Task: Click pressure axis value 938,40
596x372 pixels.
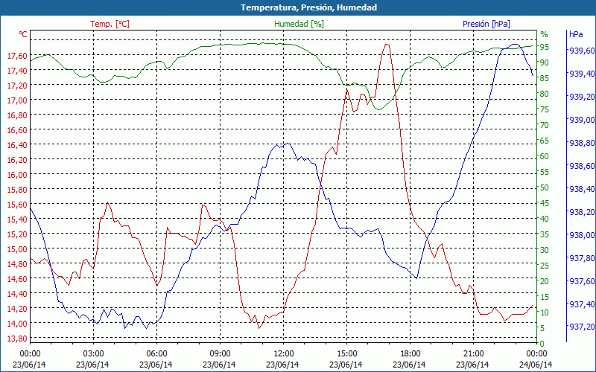Action: point(582,189)
